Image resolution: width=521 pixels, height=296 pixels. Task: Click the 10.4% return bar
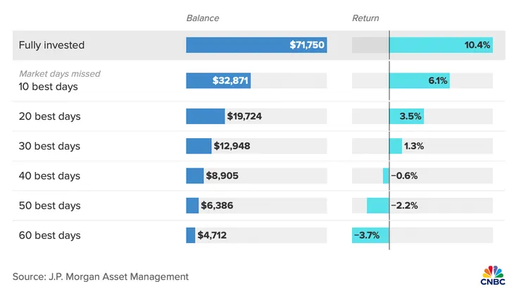pyautogui.click(x=441, y=45)
